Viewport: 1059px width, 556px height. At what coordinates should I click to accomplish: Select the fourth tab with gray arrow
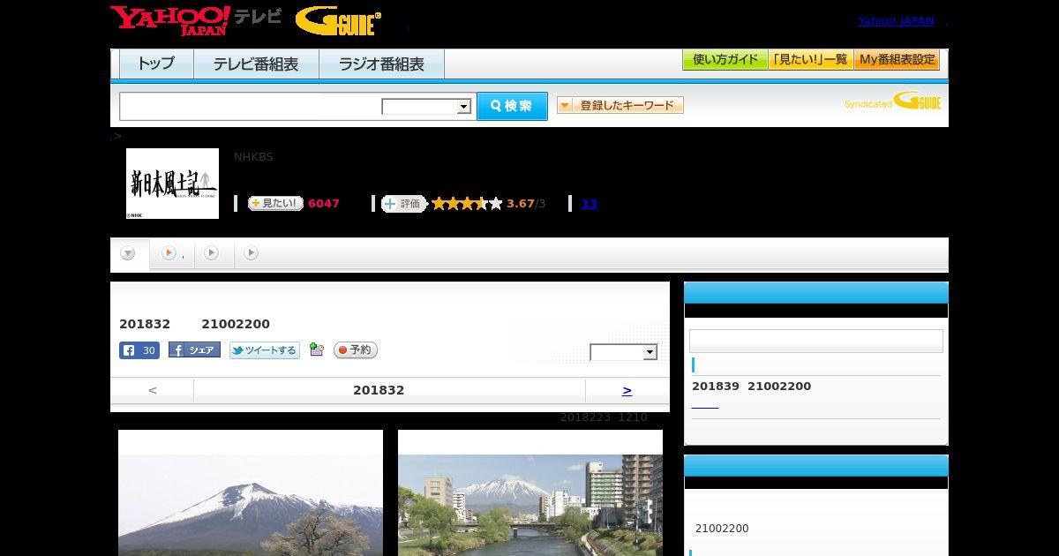tap(252, 253)
